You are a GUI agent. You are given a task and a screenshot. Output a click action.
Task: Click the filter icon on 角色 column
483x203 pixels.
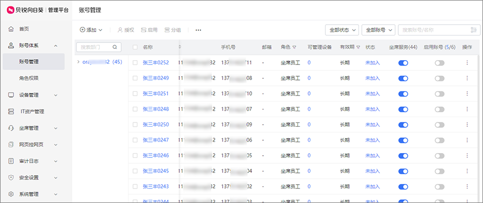click(x=295, y=47)
